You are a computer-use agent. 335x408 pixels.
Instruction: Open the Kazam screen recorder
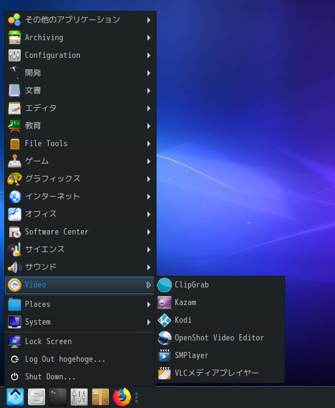pyautogui.click(x=220, y=303)
